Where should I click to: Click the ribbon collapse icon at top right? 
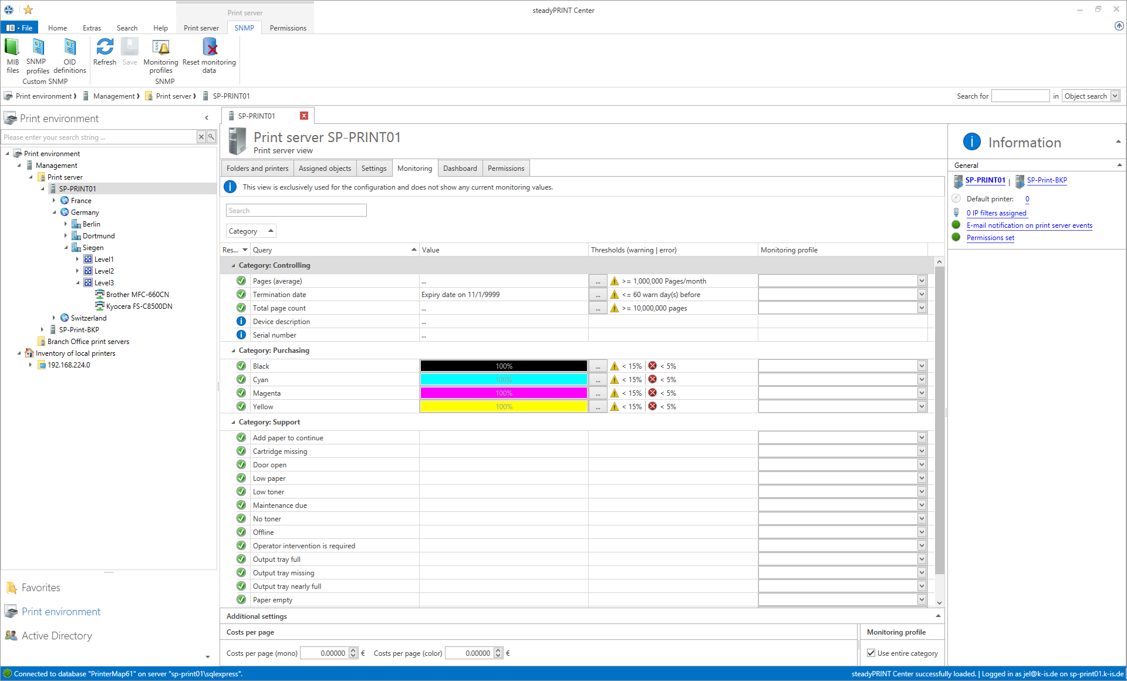click(x=1119, y=26)
